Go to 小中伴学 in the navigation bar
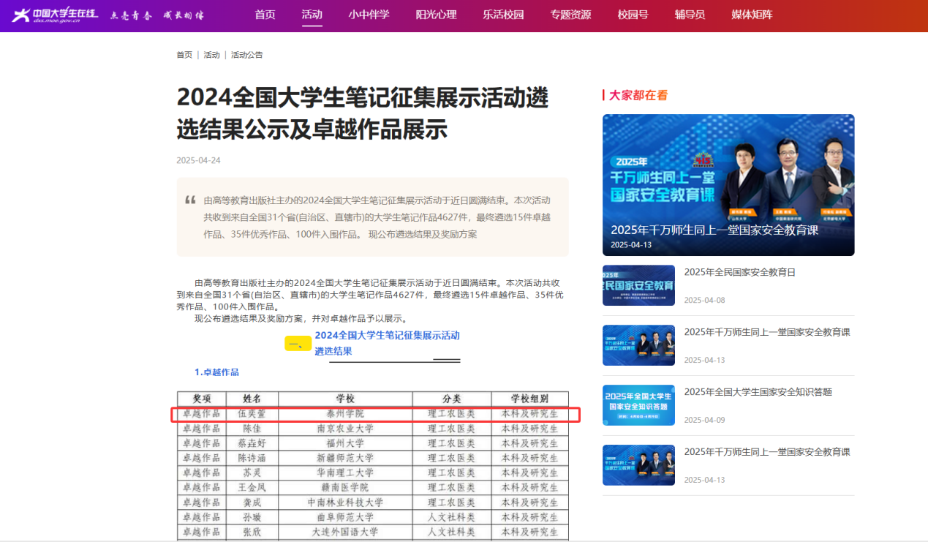This screenshot has height=542, width=928. (369, 15)
